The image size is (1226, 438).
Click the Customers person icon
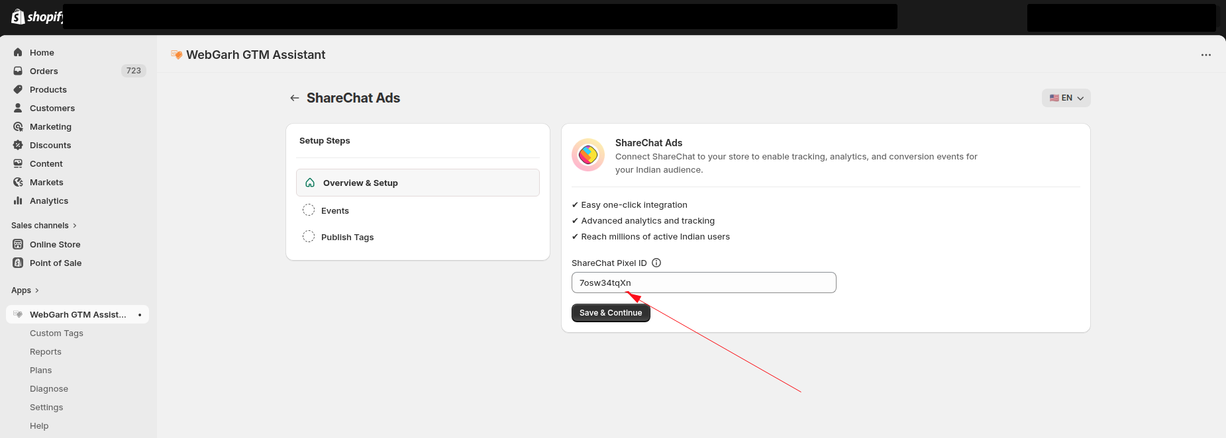tap(18, 108)
